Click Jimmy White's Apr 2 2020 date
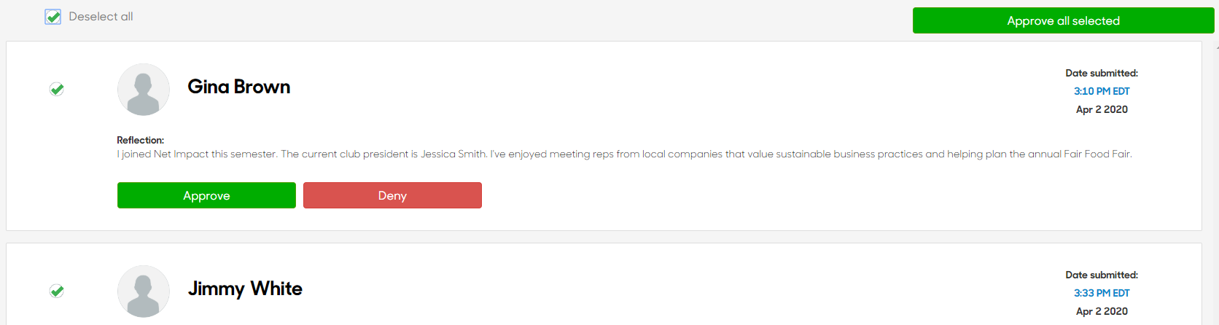The width and height of the screenshot is (1219, 325). [x=1102, y=311]
